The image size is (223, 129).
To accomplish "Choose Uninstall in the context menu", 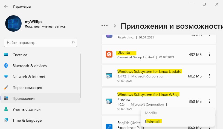I will tap(152, 122).
